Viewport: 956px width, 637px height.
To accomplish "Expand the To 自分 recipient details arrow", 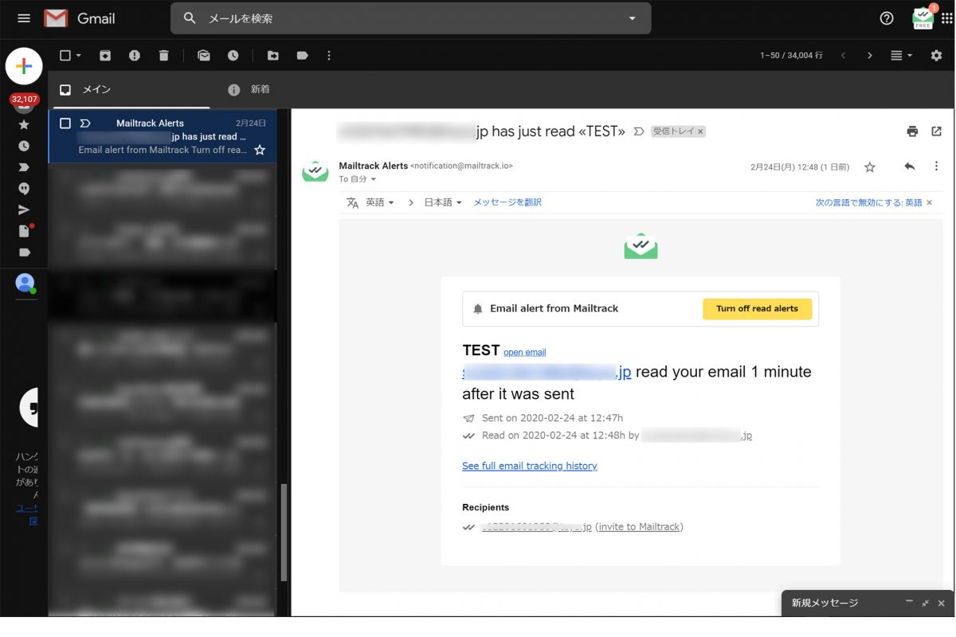I will [x=374, y=179].
